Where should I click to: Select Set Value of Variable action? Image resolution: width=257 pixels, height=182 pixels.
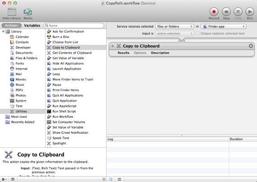click(x=68, y=127)
